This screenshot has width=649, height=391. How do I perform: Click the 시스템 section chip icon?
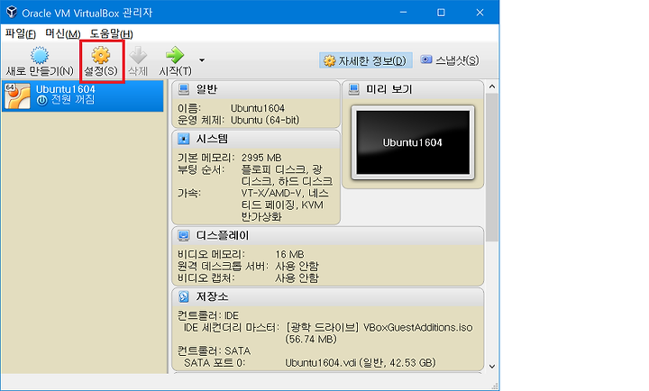click(x=183, y=139)
